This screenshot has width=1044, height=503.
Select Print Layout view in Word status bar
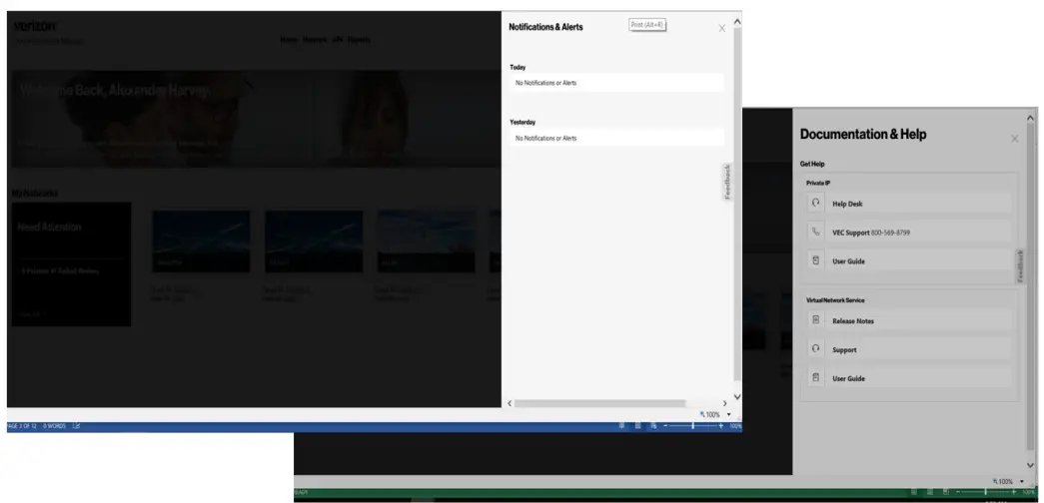click(x=637, y=426)
